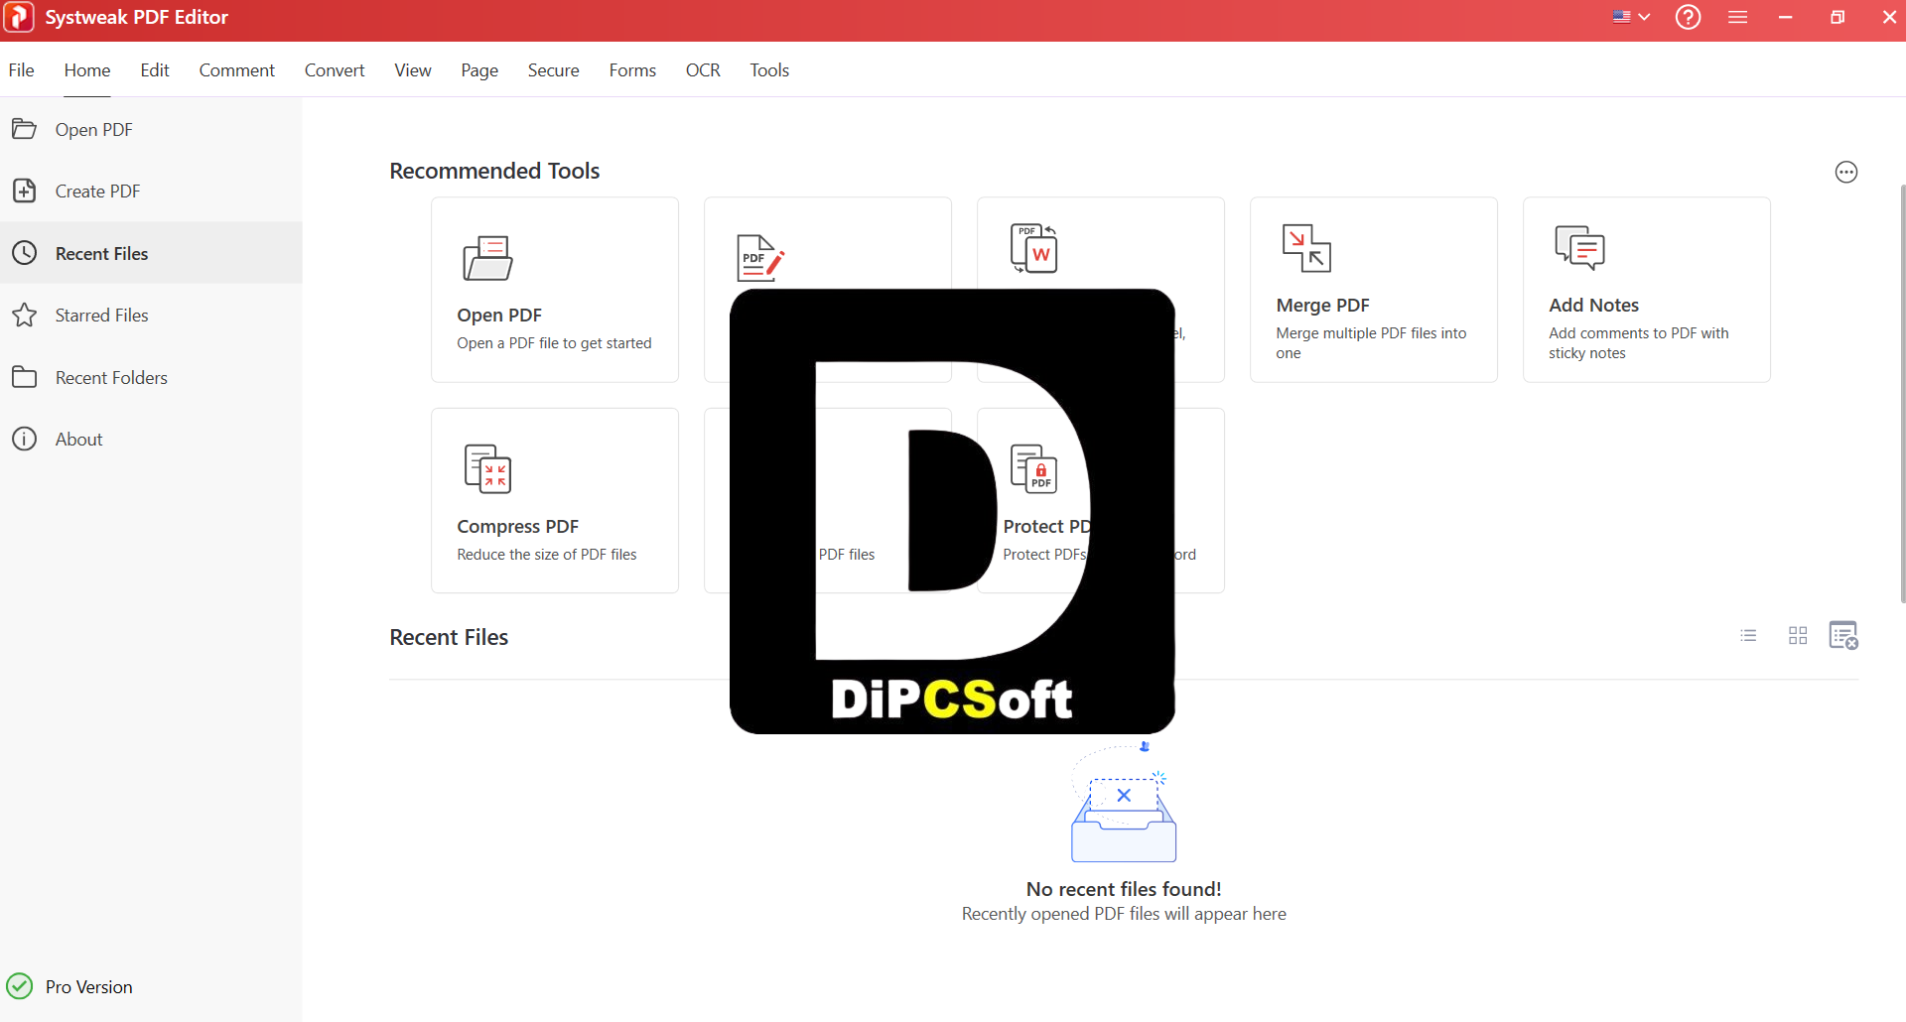The height and width of the screenshot is (1022, 1906).
Task: Click the Starred Files star icon
Action: [x=24, y=315]
